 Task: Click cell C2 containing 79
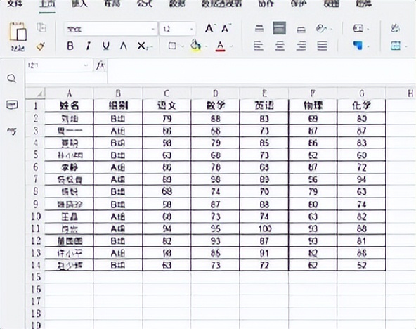click(x=167, y=118)
